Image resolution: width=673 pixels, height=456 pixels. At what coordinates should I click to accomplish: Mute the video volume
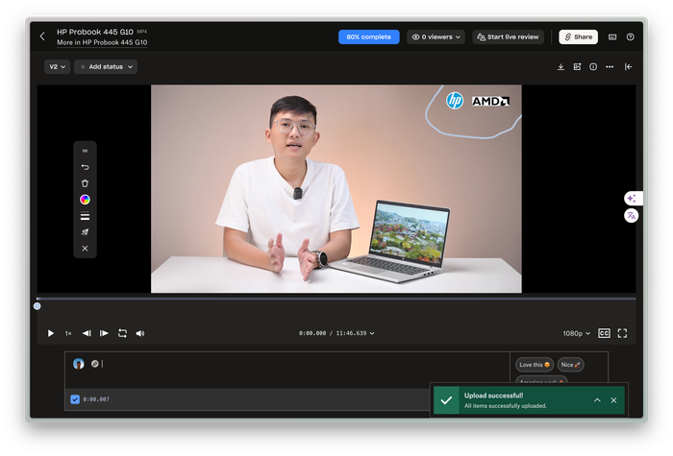tap(140, 333)
